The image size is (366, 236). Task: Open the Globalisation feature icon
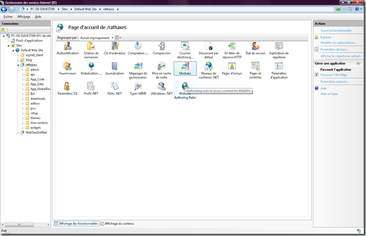tap(91, 69)
